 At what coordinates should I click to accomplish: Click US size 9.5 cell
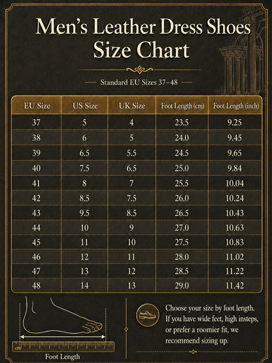(x=84, y=213)
